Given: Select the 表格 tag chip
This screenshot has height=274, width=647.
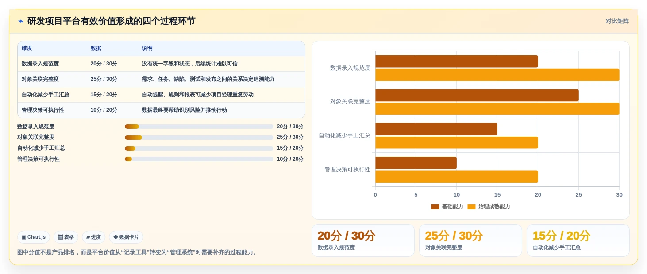Looking at the screenshot, I should click(x=66, y=237).
